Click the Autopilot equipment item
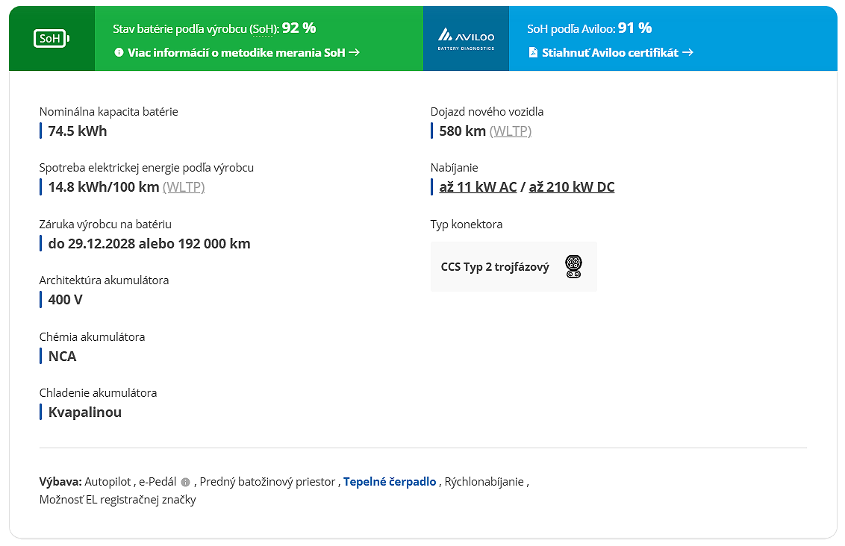 (107, 481)
